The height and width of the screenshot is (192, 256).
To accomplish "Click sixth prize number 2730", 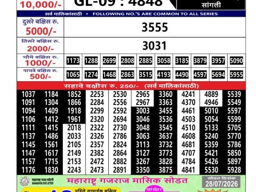I will [x=120, y=127].
